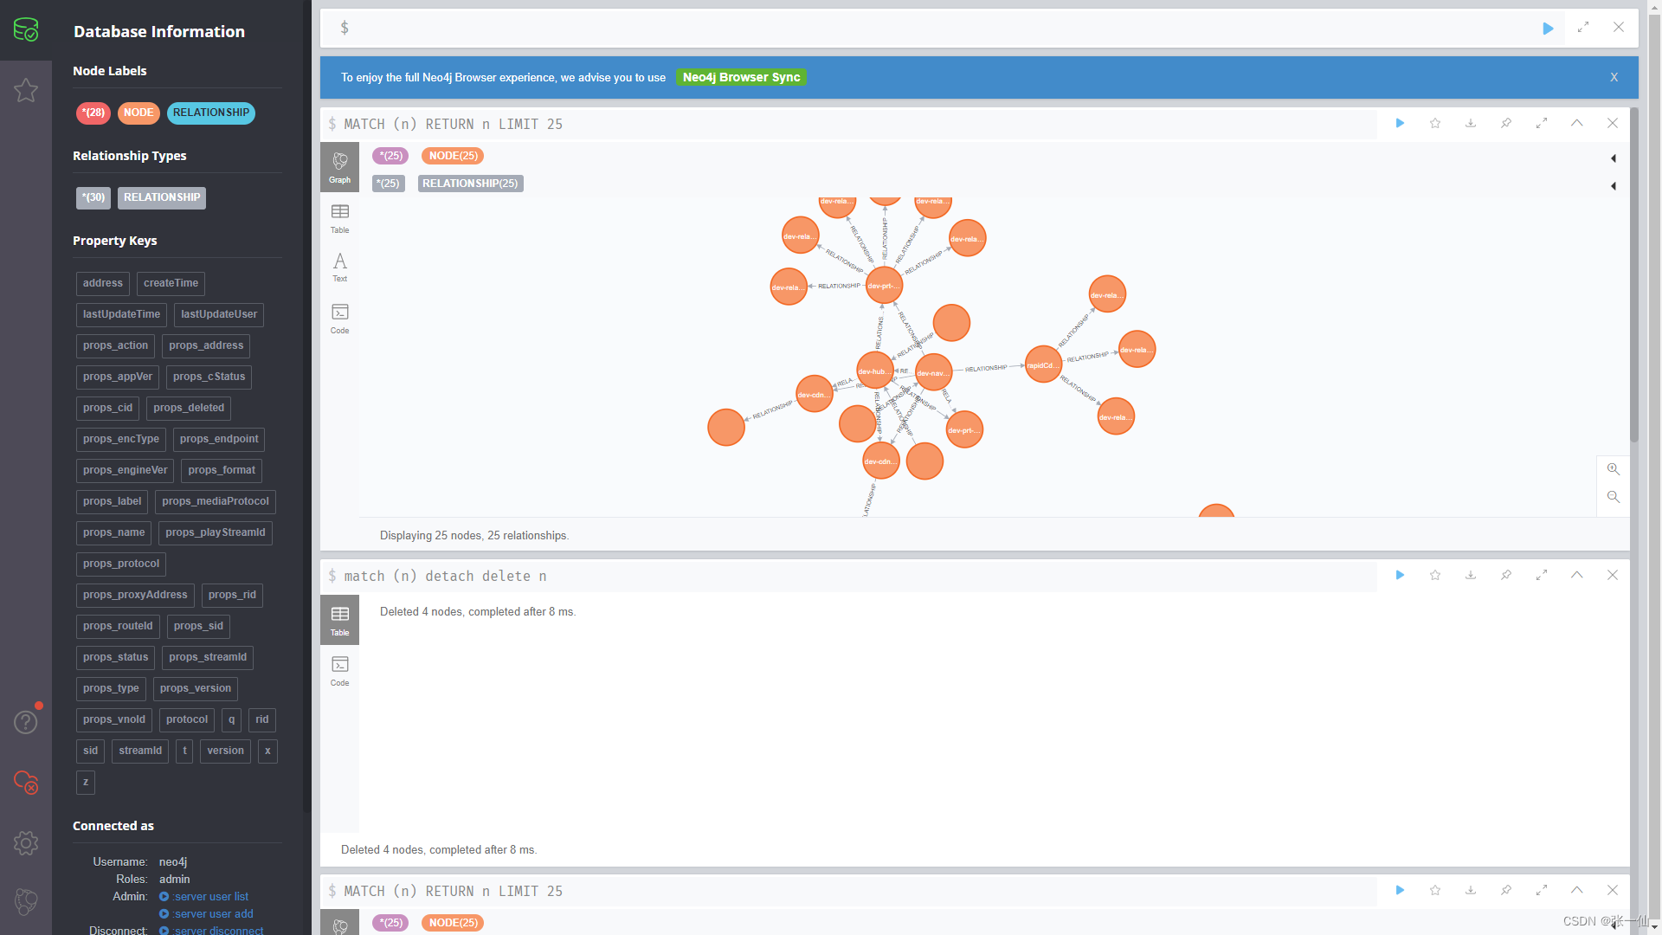Zoom in on the graph visualization

1613,469
